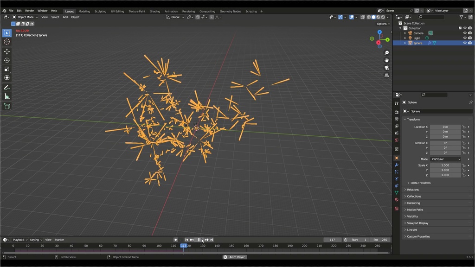Expand the Motion Paths panel
The height and width of the screenshot is (267, 475).
click(415, 210)
